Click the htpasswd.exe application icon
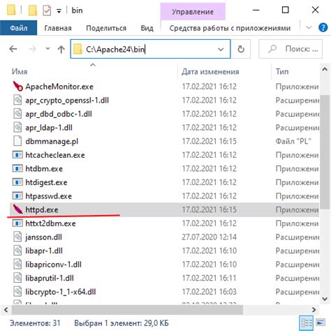Viewport: 331px width, 331px height. 17,196
